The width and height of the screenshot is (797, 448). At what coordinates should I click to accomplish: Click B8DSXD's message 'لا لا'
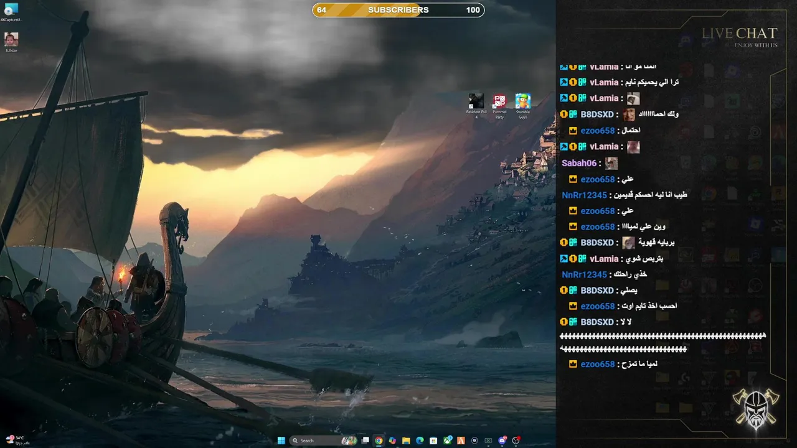626,322
